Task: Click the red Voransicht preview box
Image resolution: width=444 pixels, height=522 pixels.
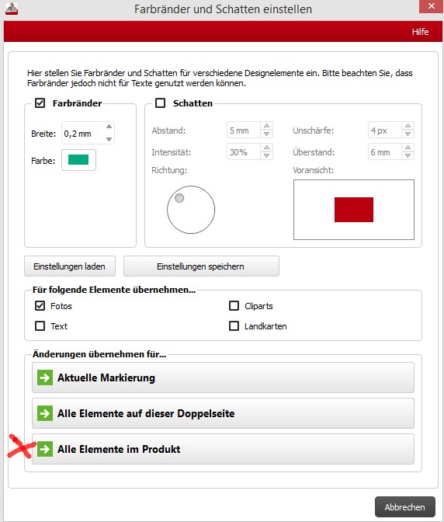Action: pyautogui.click(x=354, y=210)
